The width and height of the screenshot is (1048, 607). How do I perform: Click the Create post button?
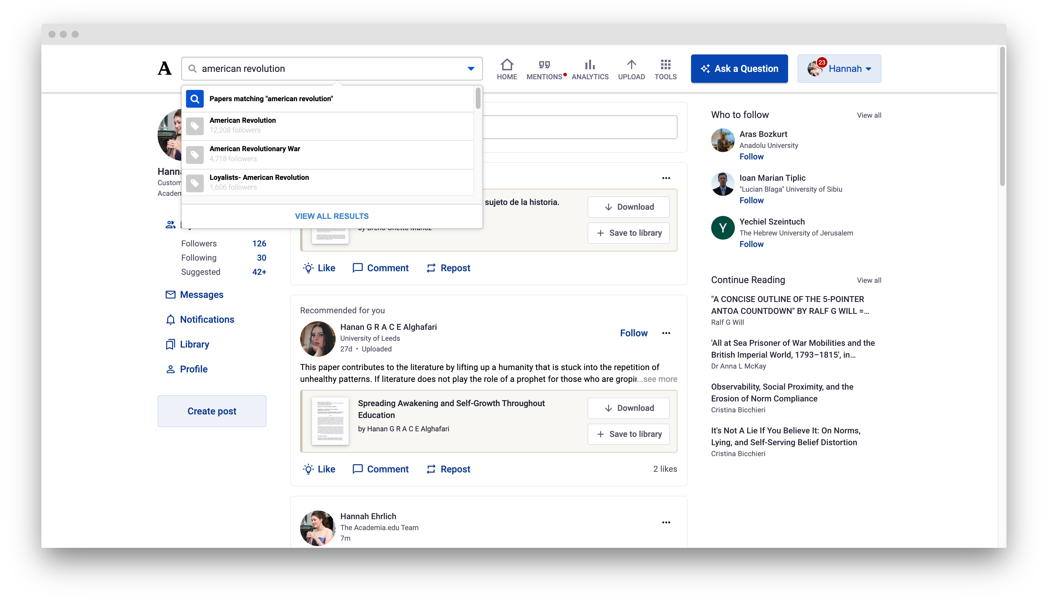(x=212, y=411)
